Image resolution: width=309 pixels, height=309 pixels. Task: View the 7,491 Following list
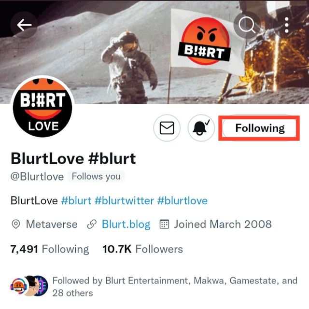click(x=50, y=249)
